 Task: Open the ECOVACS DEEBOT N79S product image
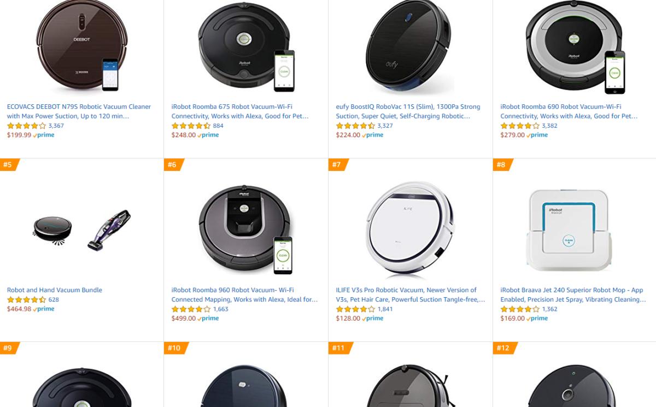(x=82, y=47)
